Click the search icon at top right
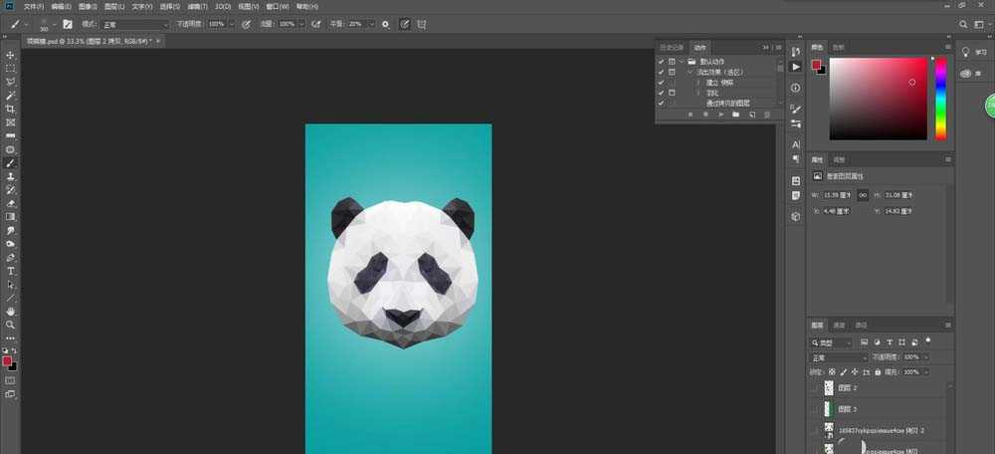The height and width of the screenshot is (454, 995). click(x=962, y=24)
